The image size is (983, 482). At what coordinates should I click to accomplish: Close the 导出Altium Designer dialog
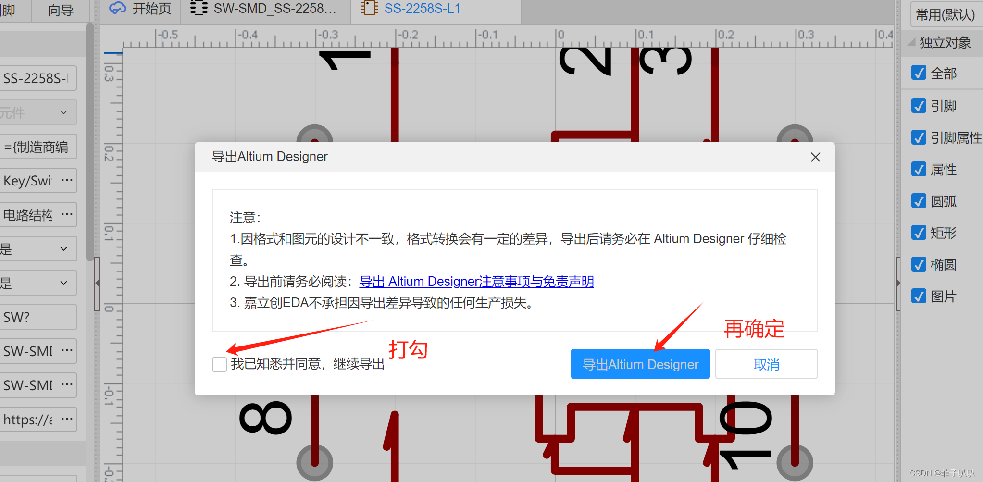pyautogui.click(x=815, y=157)
